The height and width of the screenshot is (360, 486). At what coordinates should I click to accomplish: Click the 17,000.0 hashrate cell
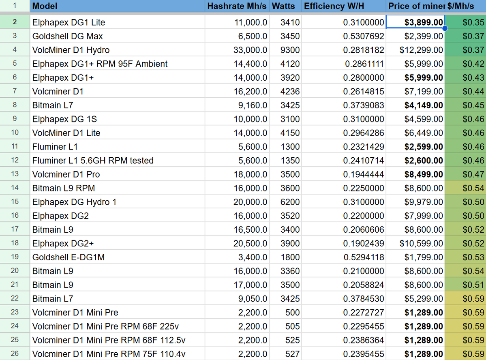pos(237,285)
